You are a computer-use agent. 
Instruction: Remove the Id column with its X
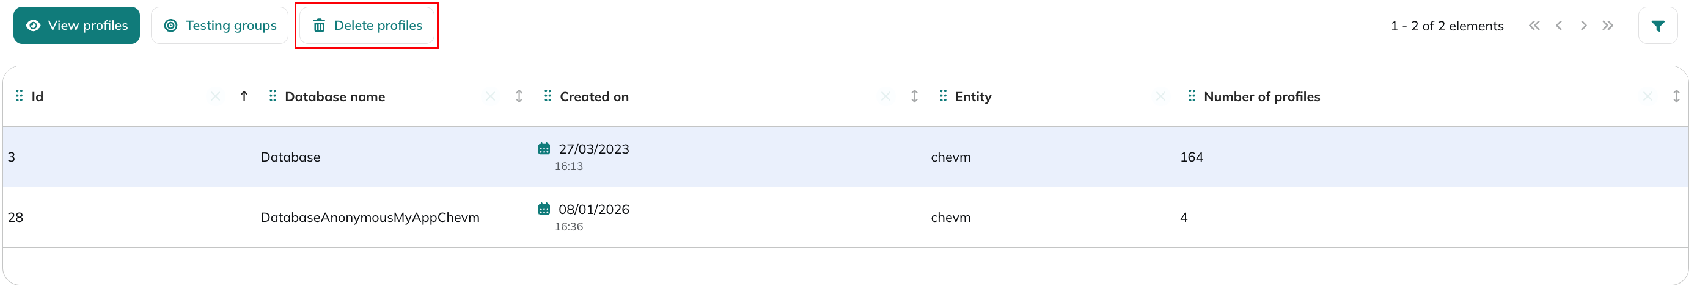point(215,96)
